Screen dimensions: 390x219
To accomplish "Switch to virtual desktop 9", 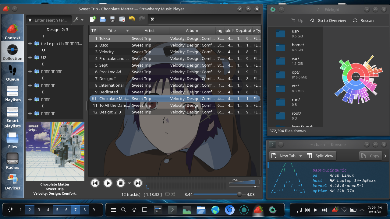I will point(94,210).
